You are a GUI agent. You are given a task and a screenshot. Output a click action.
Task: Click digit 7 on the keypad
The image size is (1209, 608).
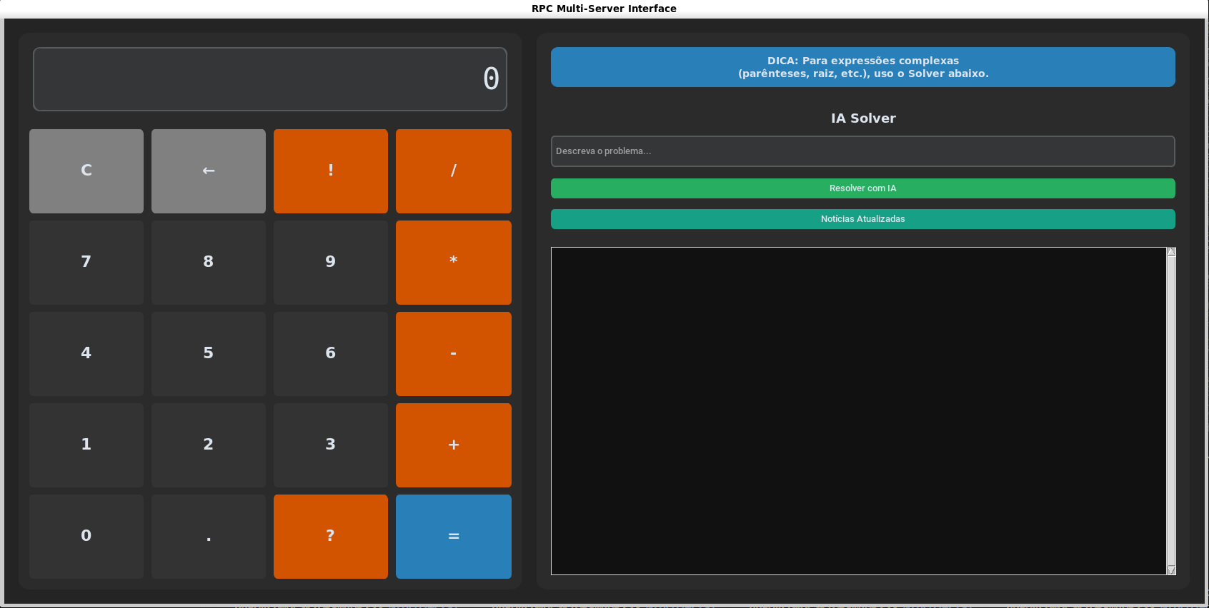pos(86,263)
